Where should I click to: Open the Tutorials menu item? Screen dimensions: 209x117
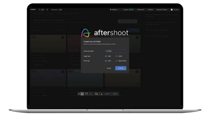tap(150, 10)
